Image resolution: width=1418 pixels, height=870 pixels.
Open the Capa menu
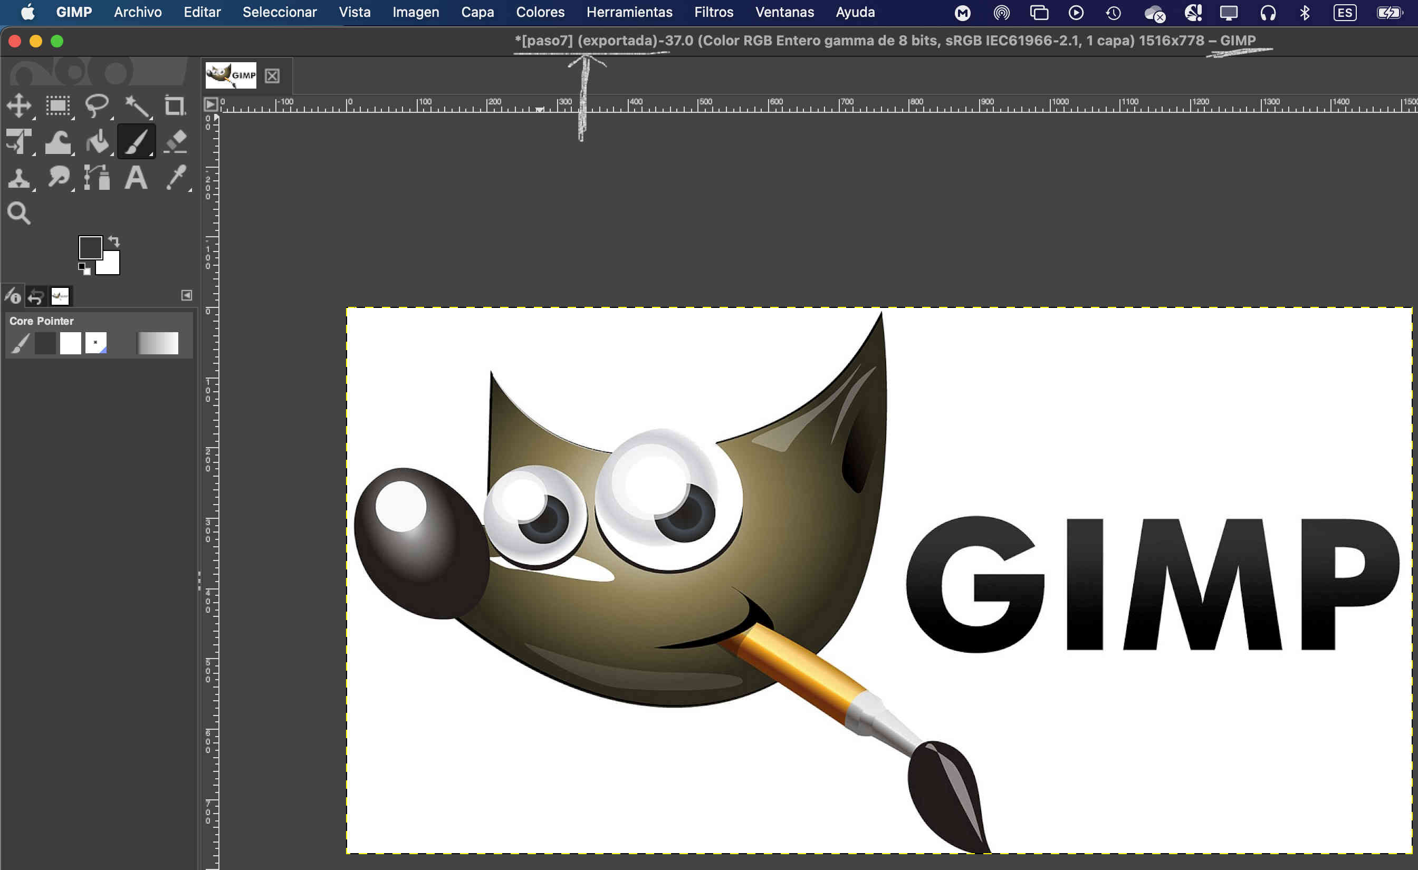click(x=477, y=12)
